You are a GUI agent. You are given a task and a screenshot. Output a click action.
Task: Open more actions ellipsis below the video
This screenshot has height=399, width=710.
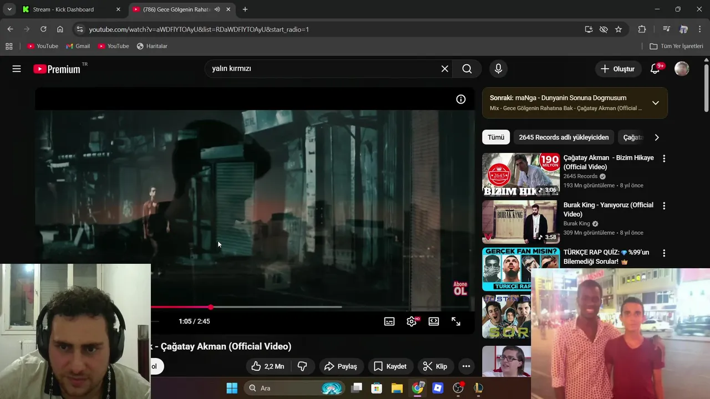466,366
